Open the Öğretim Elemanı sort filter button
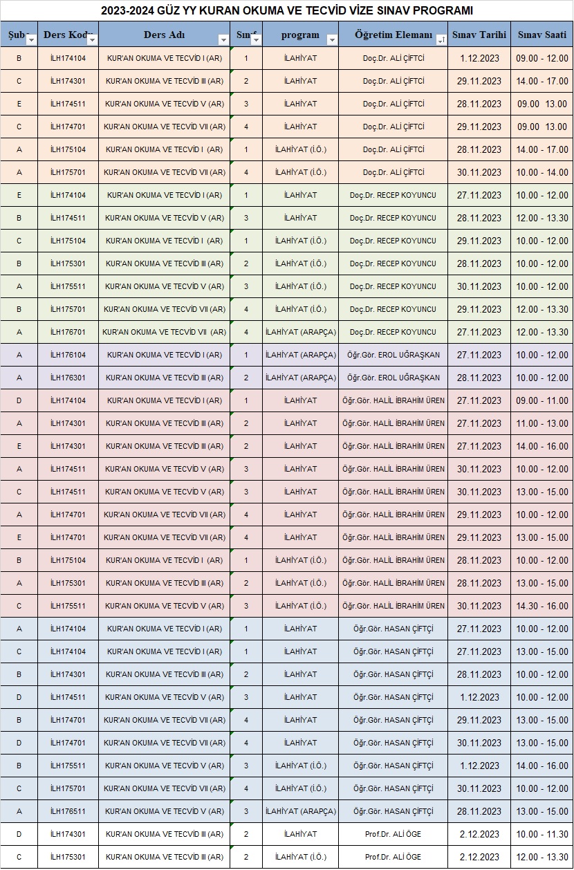 pyautogui.click(x=441, y=40)
